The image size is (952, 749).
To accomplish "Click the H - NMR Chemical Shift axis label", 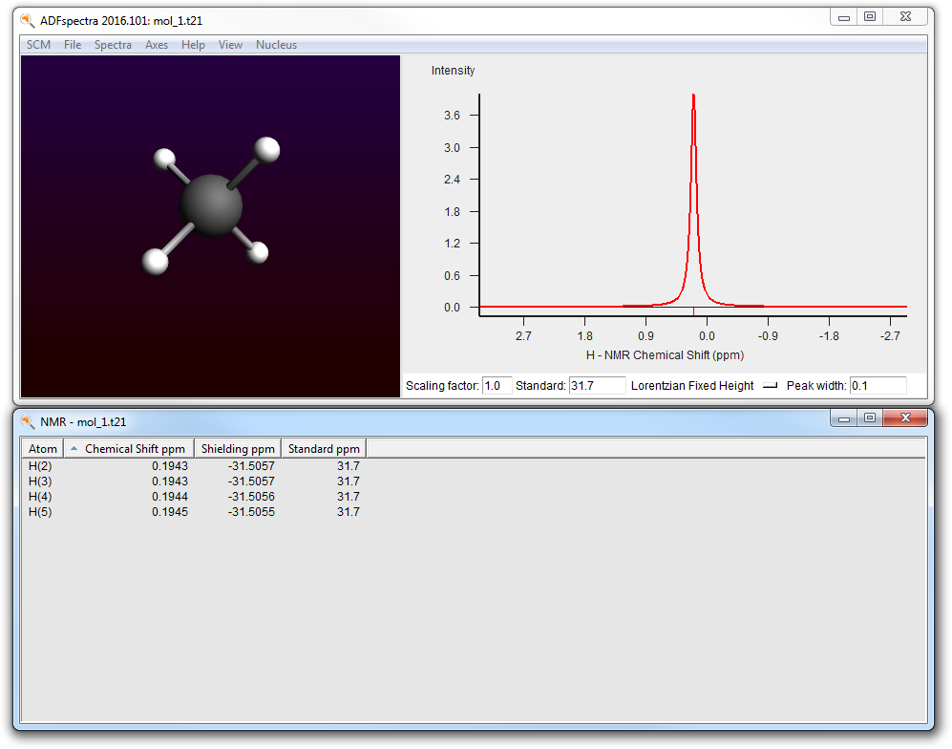I will tap(665, 355).
